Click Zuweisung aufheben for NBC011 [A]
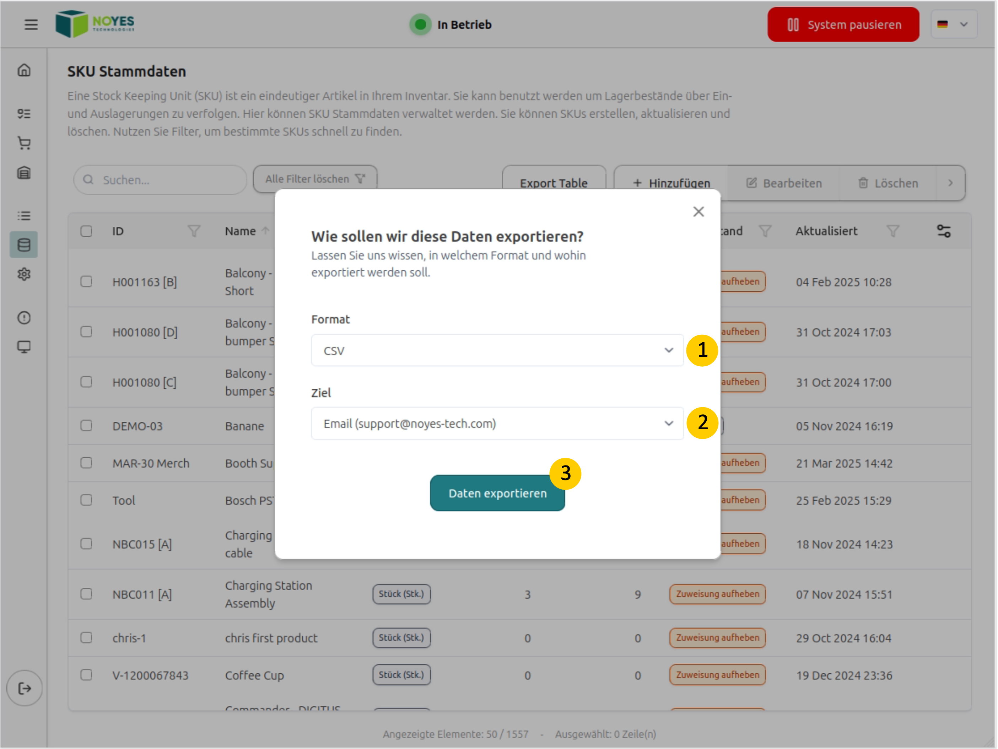Image resolution: width=998 pixels, height=749 pixels. pos(717,594)
